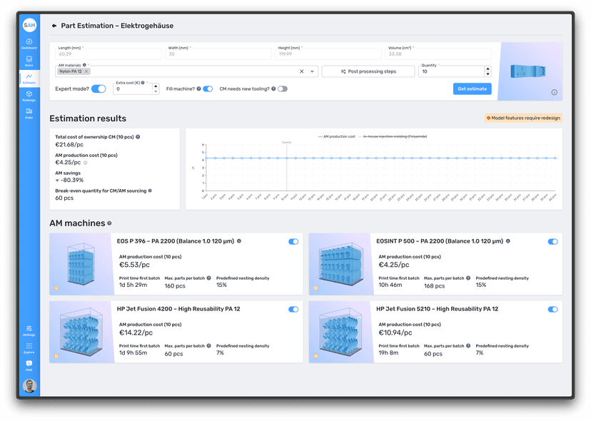Turn off the EOS P 396 machine toggle
591x421 pixels.
293,242
